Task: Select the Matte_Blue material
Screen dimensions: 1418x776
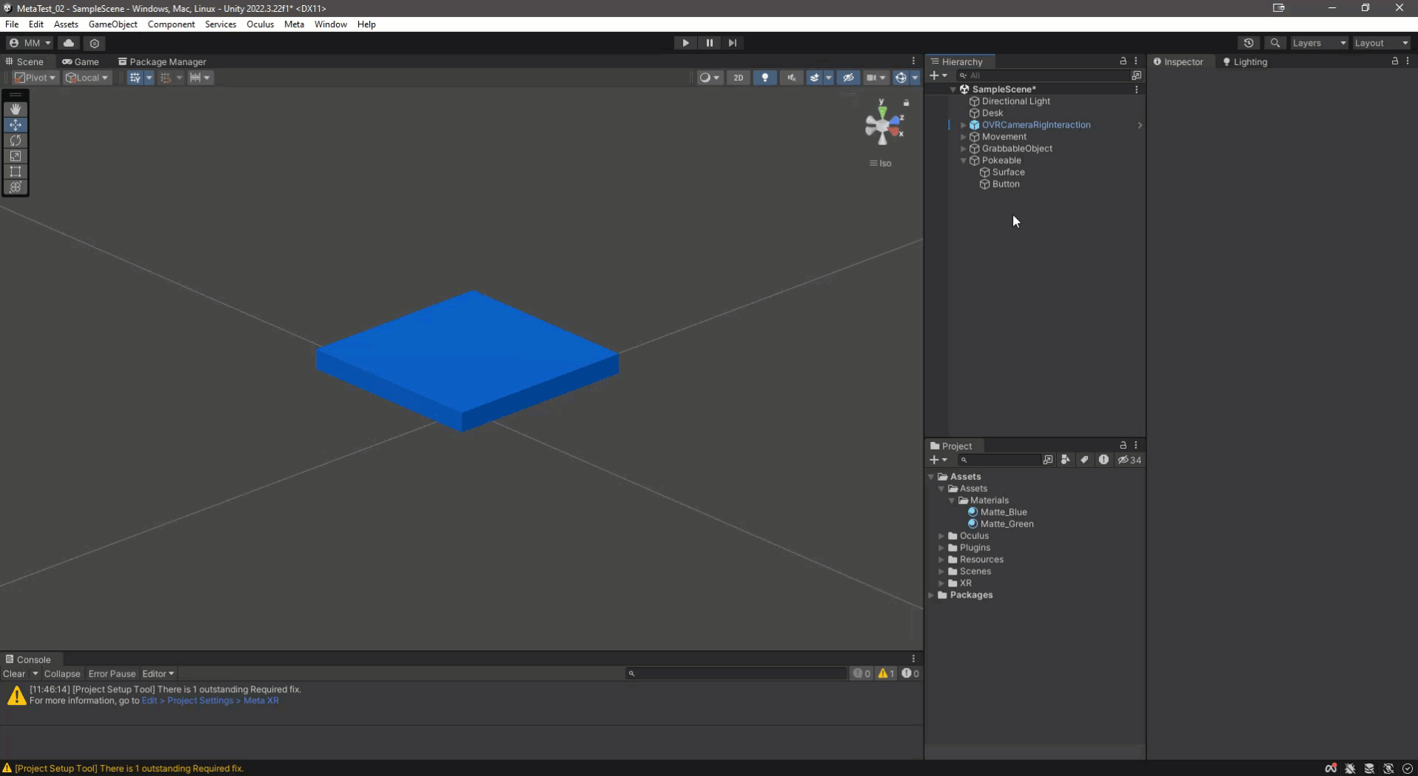Action: [1003, 512]
